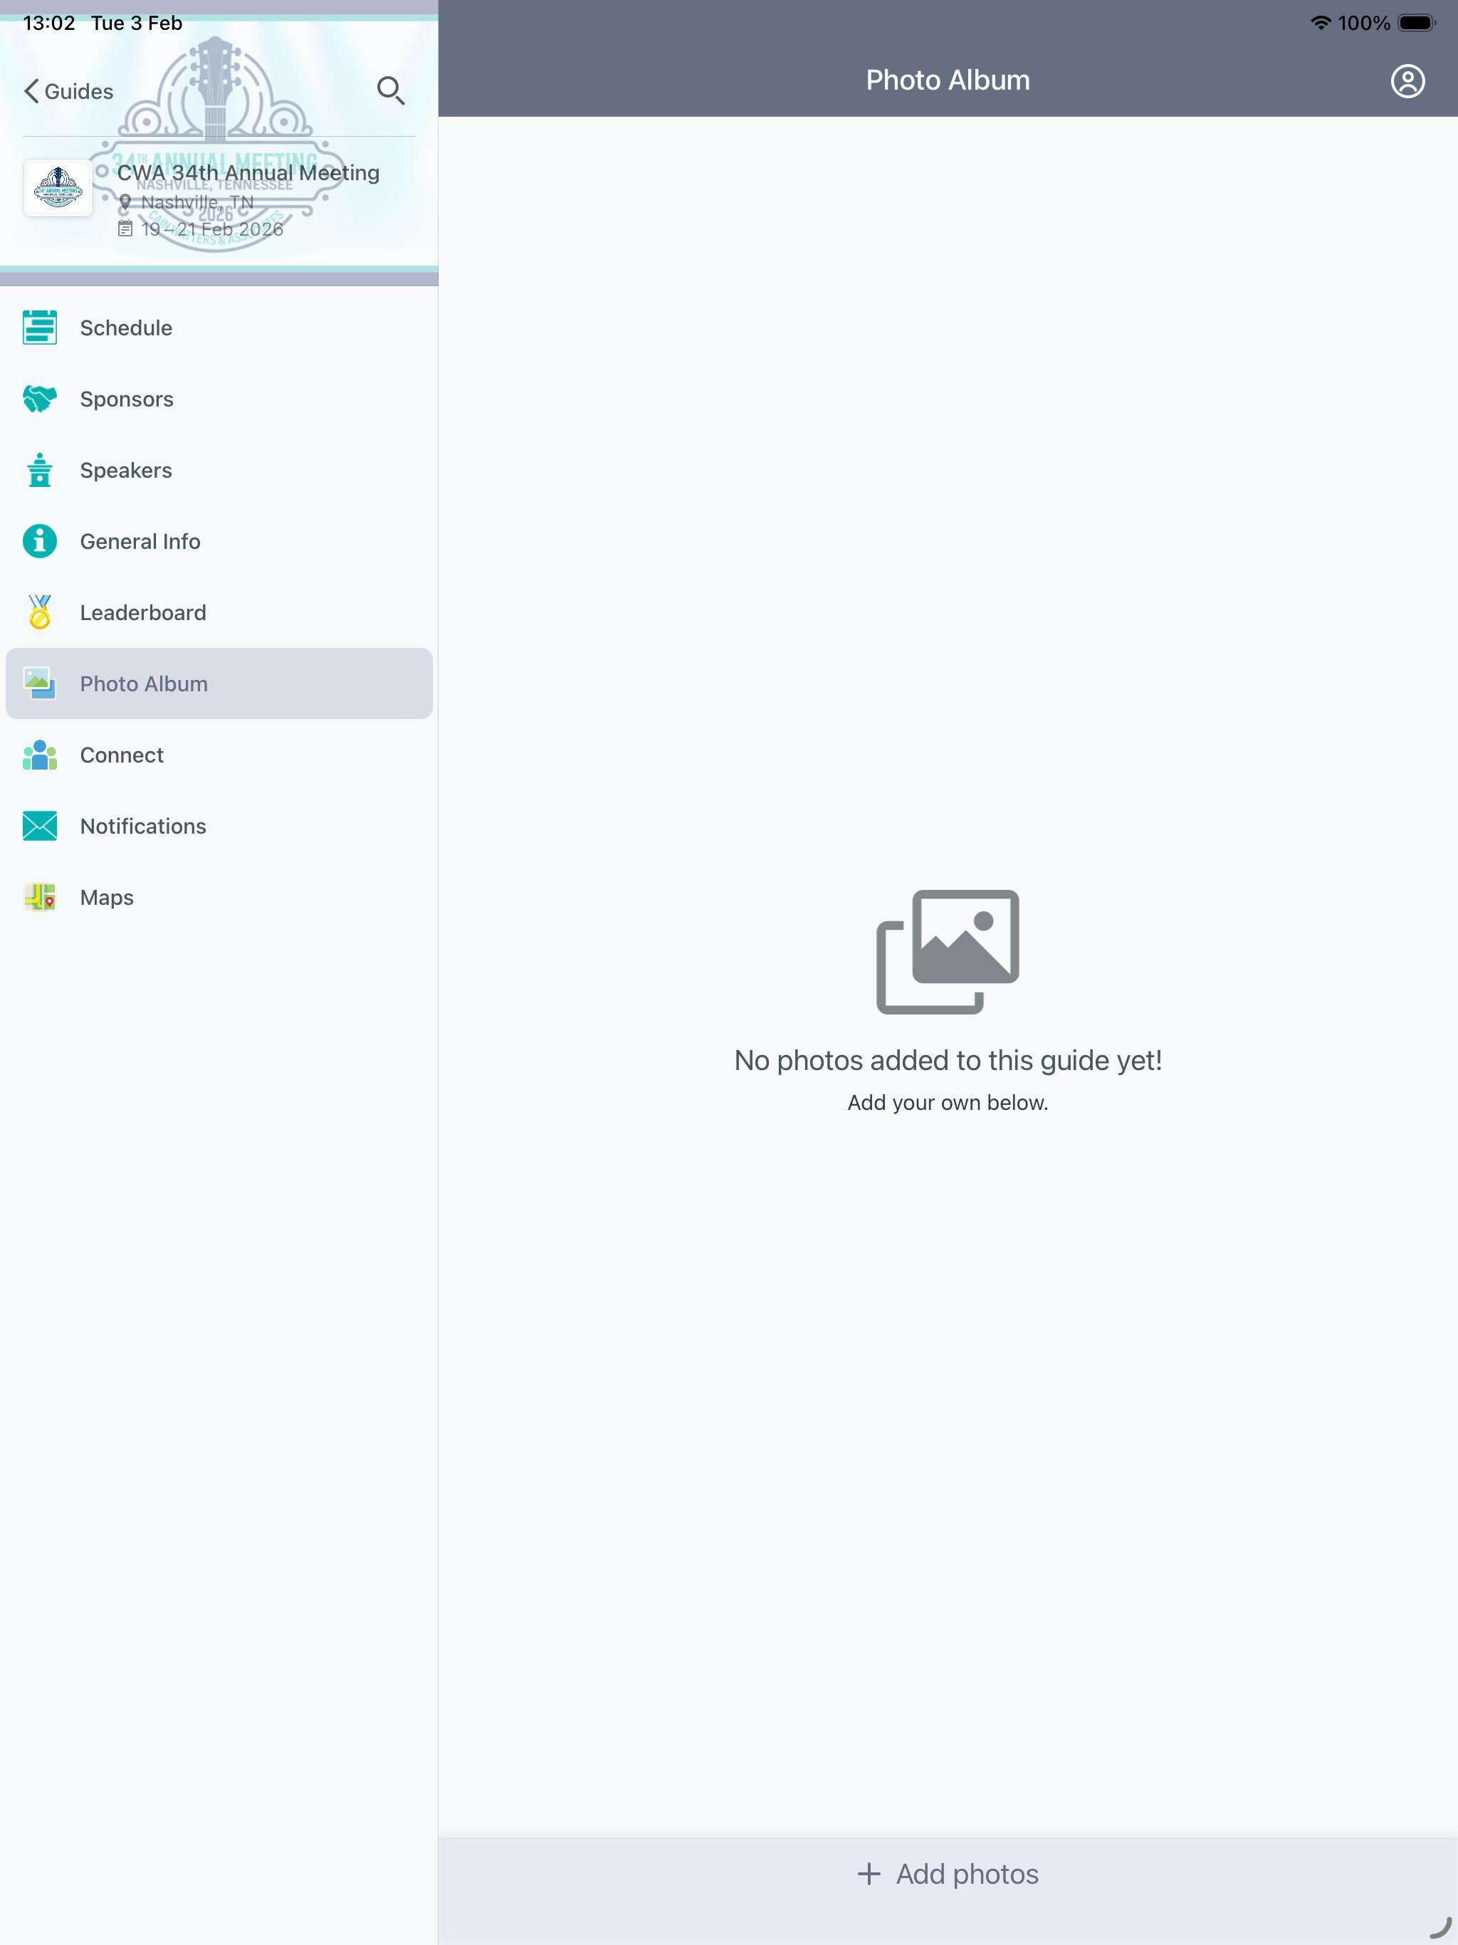Select Photo Album in sidebar
1458x1945 pixels.
[x=219, y=684]
